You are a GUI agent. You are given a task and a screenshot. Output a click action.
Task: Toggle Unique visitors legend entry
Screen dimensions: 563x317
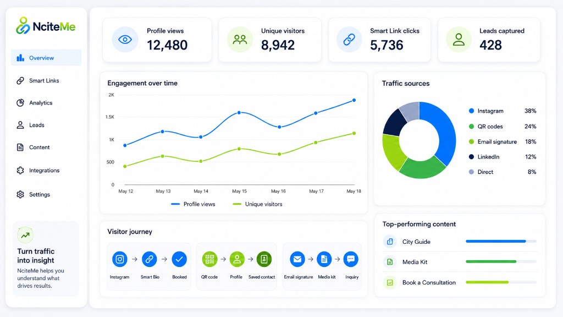[x=257, y=204]
